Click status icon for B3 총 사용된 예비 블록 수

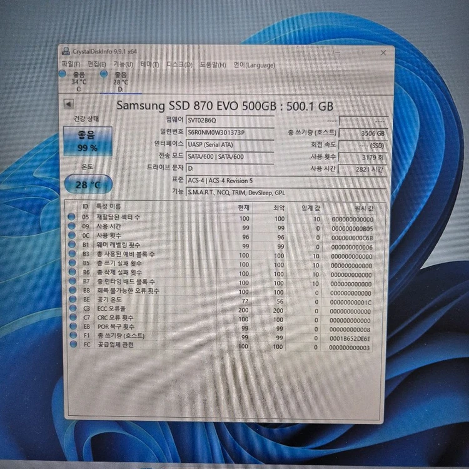coord(72,254)
